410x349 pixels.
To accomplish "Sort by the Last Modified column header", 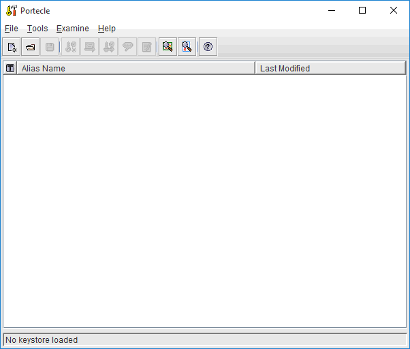I will (330, 68).
